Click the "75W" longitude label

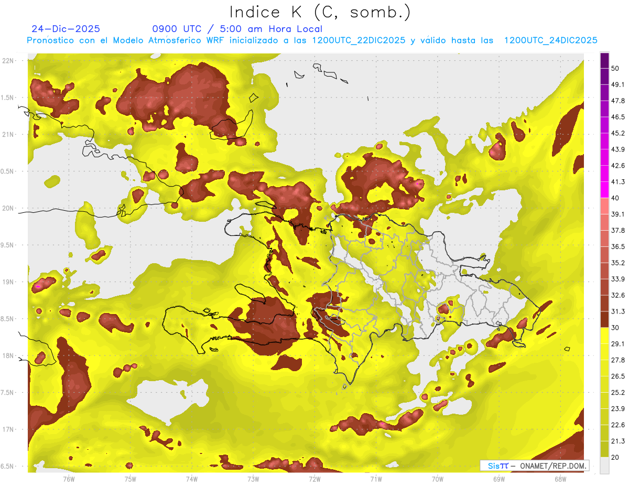[x=131, y=479]
